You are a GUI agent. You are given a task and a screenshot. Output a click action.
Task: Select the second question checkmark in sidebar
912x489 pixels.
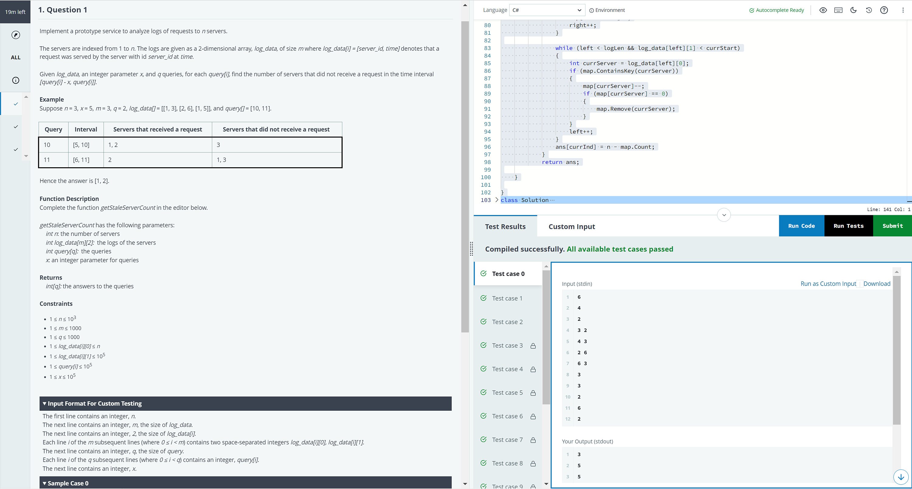coord(16,127)
